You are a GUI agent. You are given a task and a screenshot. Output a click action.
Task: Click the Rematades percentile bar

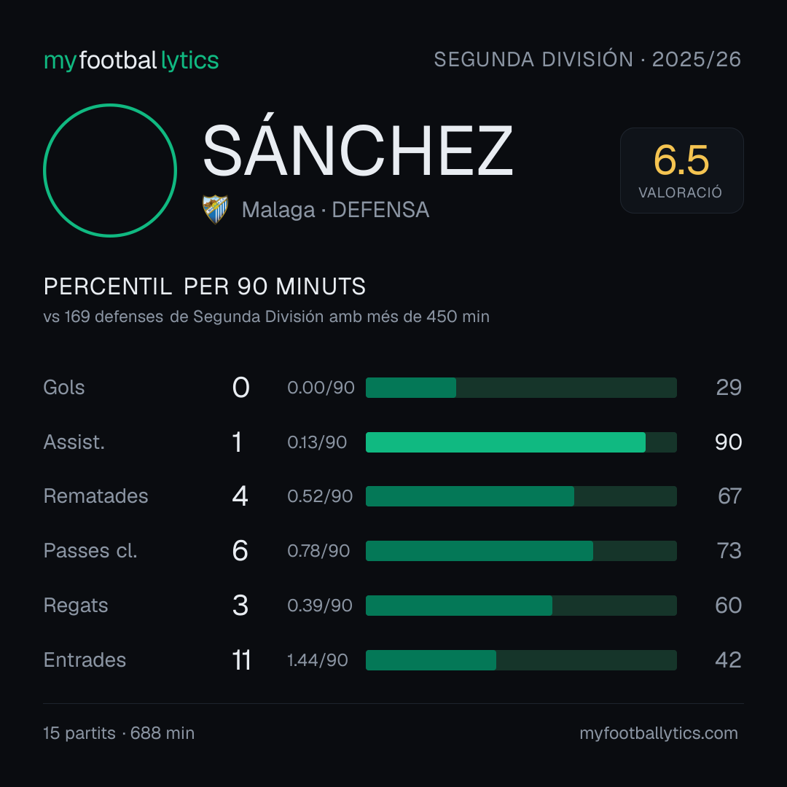521,496
